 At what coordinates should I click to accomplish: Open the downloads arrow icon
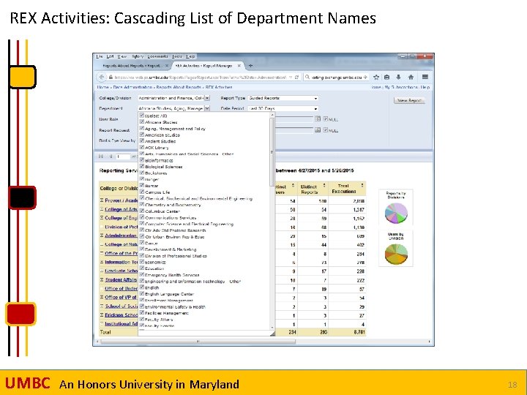(x=399, y=78)
